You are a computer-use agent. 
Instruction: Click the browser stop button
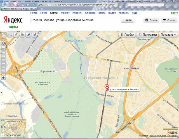tap(12, 5)
